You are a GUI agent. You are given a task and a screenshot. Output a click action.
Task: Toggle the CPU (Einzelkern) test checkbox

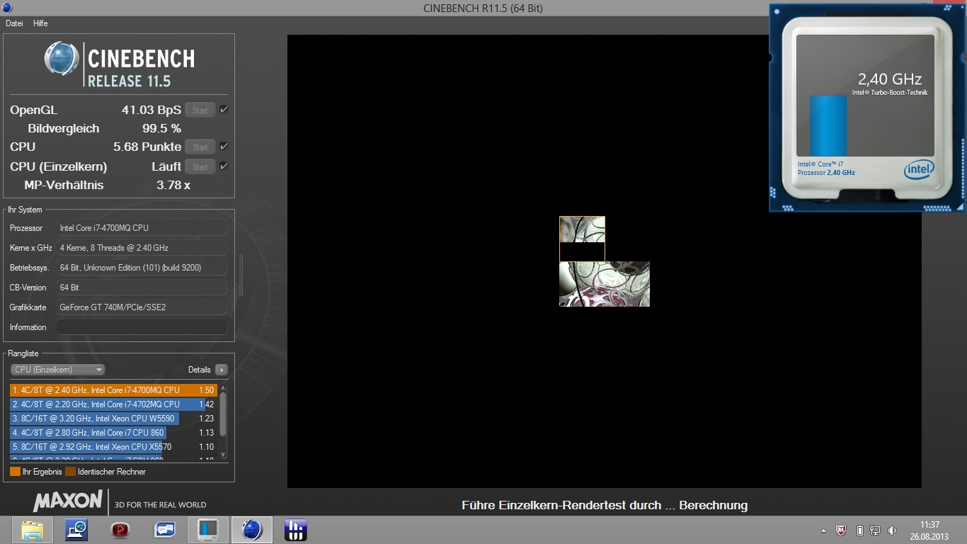(224, 166)
